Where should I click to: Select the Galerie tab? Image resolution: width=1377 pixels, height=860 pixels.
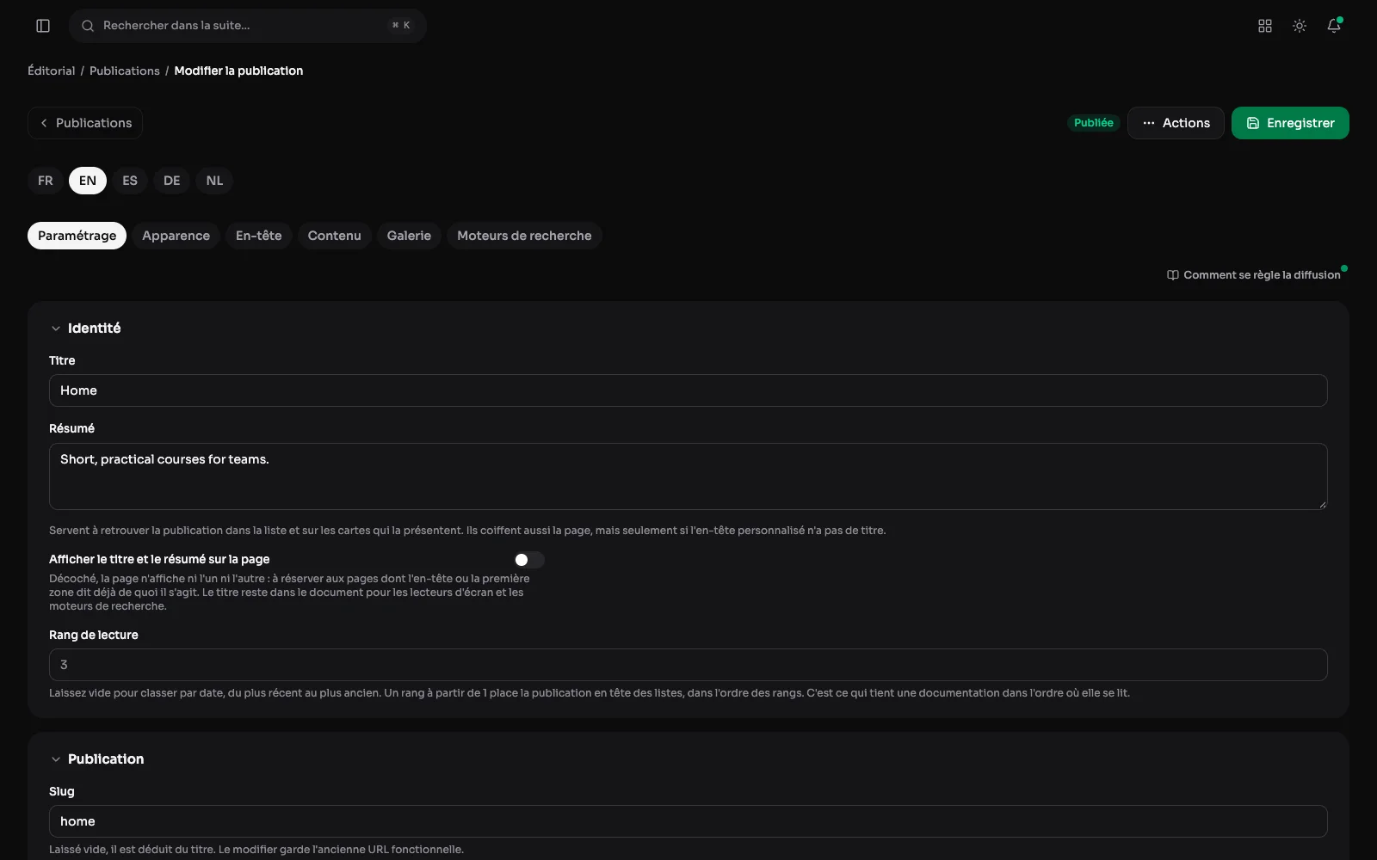(x=409, y=236)
